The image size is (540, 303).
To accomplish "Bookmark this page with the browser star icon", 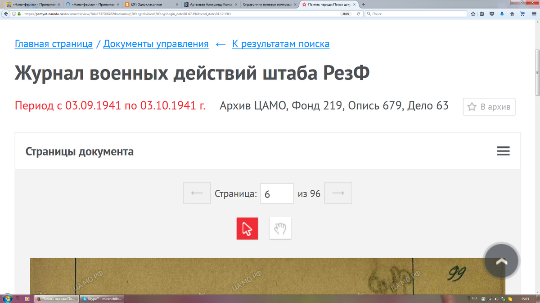I will pyautogui.click(x=473, y=14).
